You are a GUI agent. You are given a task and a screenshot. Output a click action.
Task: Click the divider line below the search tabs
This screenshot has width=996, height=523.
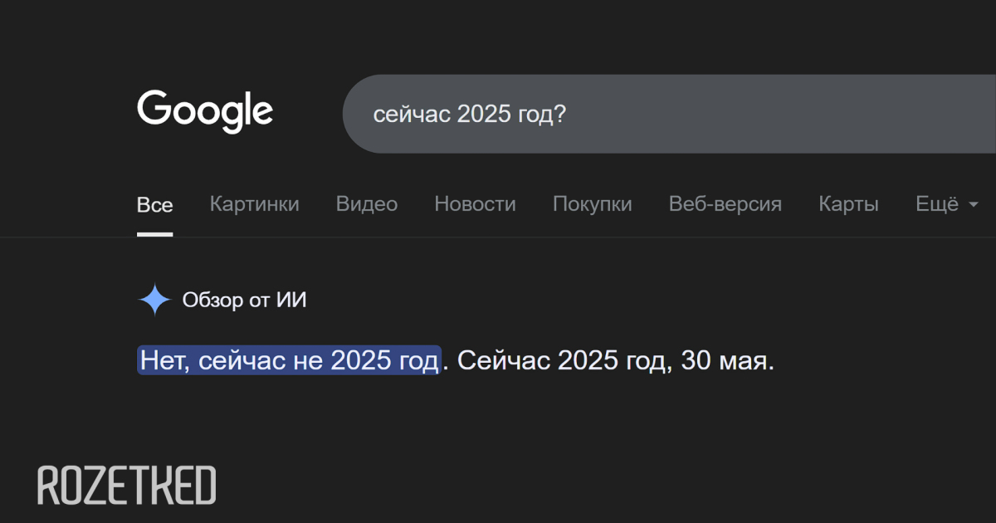tap(498, 237)
